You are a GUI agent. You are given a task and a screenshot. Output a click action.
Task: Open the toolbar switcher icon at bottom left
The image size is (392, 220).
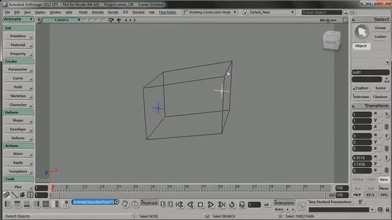(x=7, y=195)
